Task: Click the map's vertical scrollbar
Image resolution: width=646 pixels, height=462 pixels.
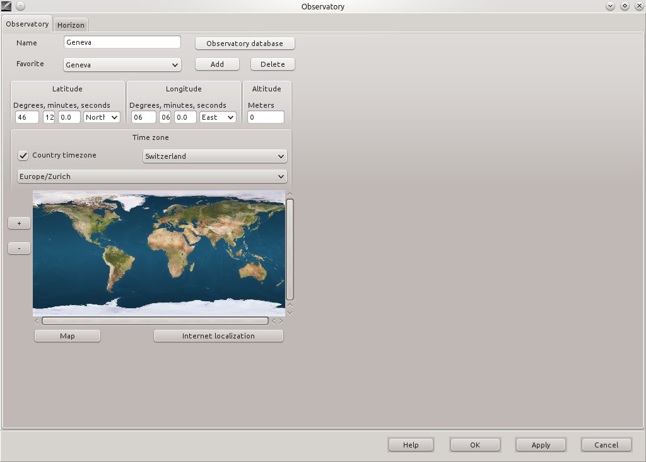Action: (x=290, y=250)
